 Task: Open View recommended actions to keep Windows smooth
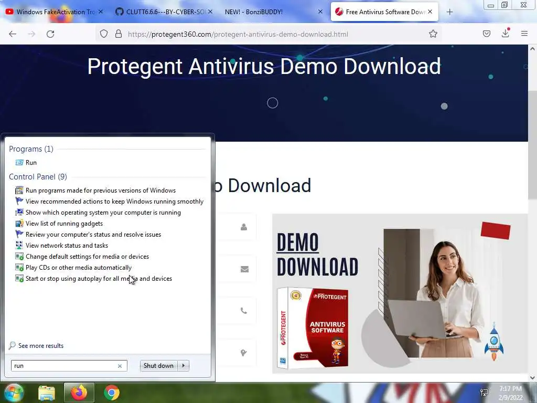(108, 201)
